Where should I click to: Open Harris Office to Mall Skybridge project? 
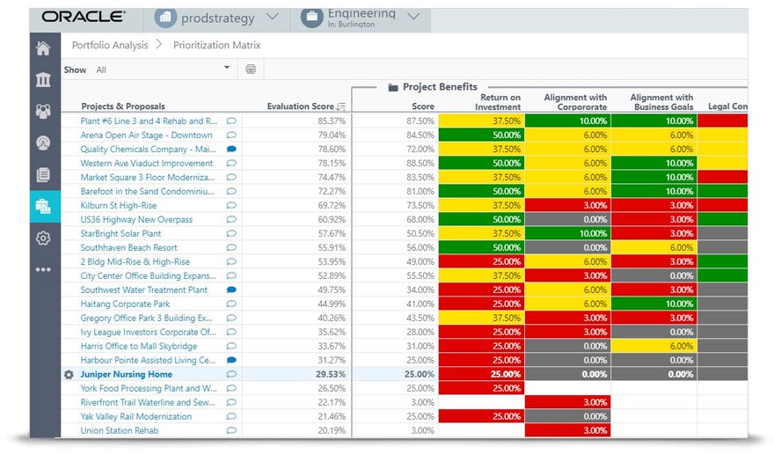click(139, 346)
